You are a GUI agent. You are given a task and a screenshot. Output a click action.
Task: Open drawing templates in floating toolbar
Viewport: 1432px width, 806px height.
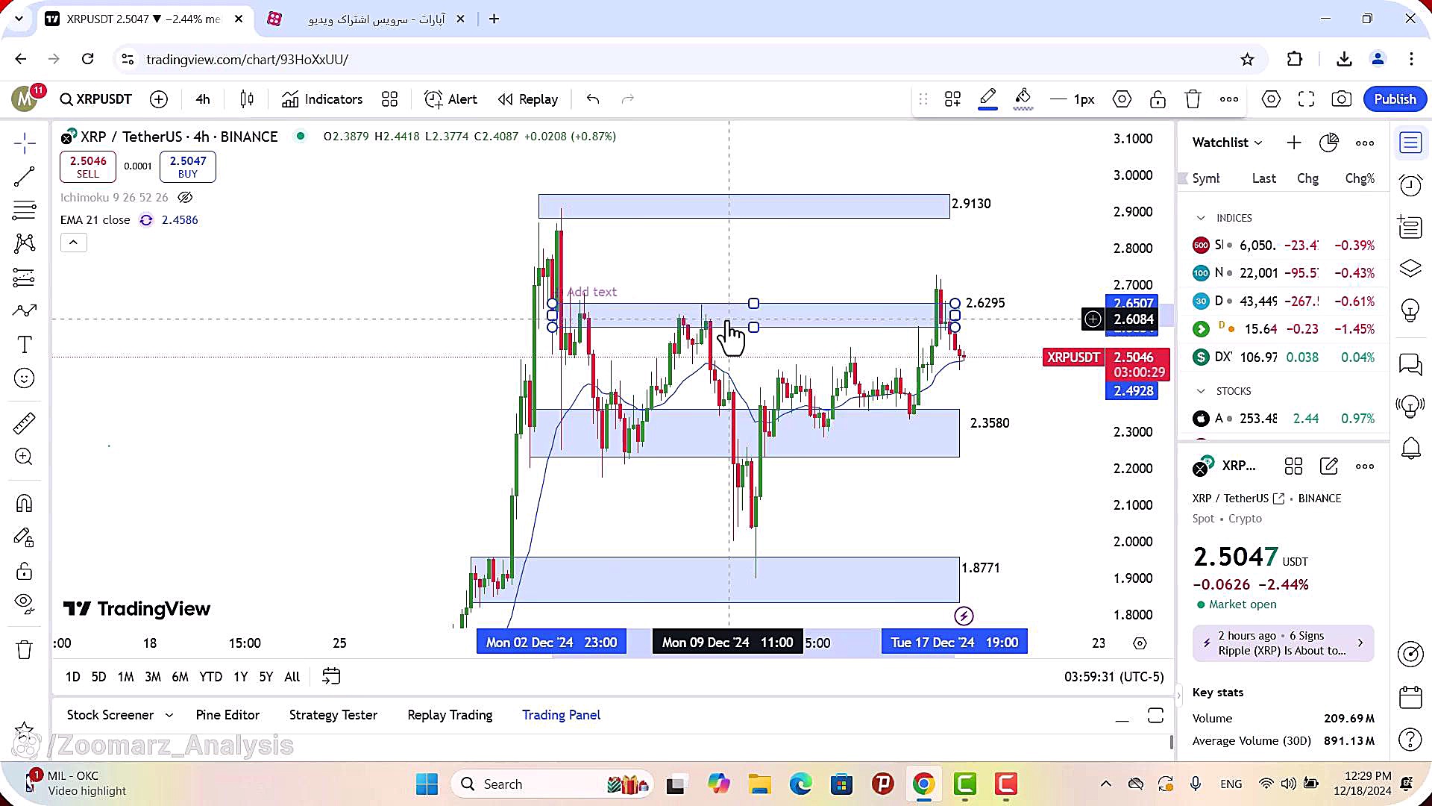click(952, 99)
